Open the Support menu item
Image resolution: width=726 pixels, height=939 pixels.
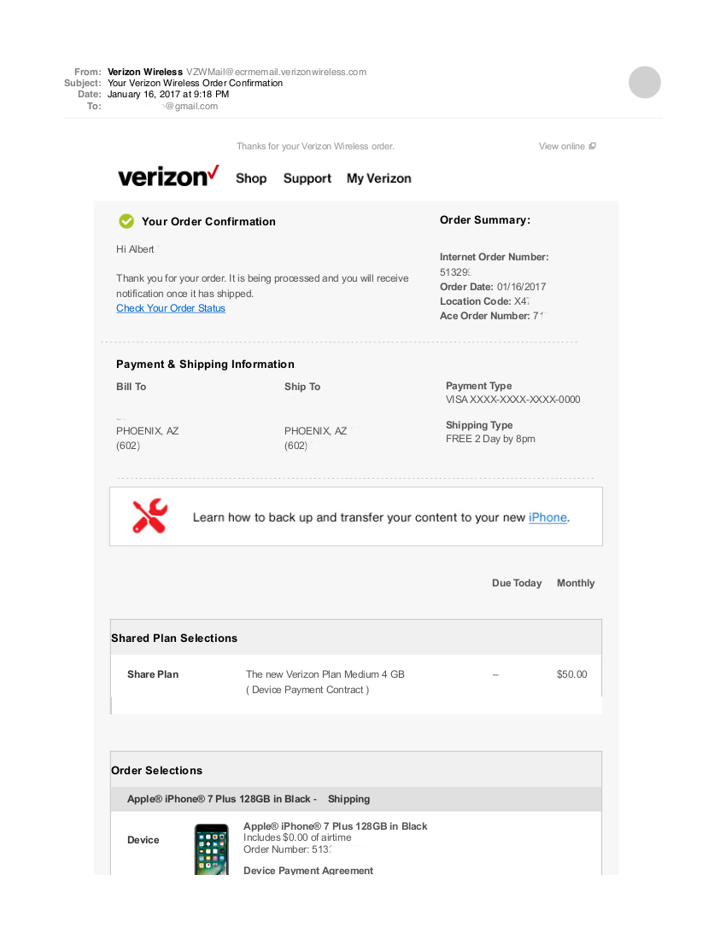point(307,178)
